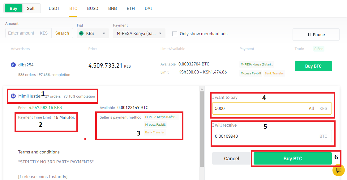Select the USDT tab
The width and height of the screenshot is (347, 180).
pyautogui.click(x=54, y=8)
